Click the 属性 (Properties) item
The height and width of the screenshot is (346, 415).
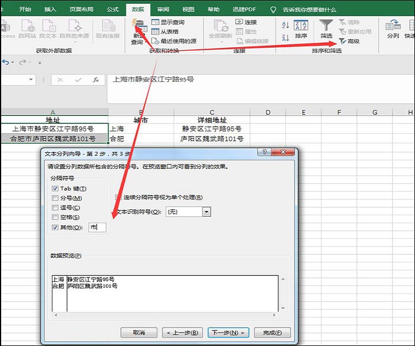coord(246,32)
